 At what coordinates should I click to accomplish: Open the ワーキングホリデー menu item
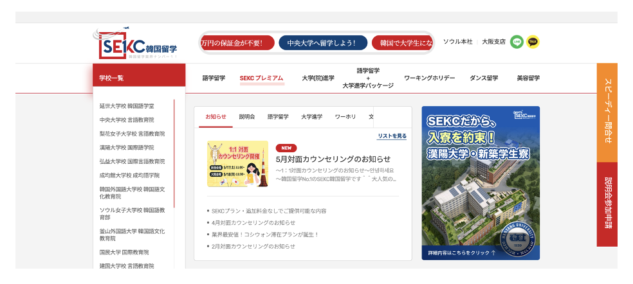430,78
